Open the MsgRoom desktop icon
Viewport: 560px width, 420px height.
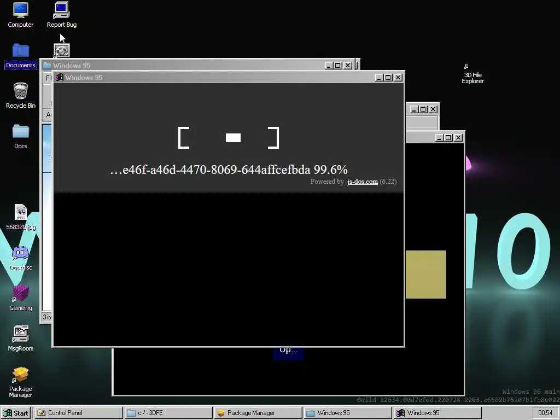(x=20, y=339)
